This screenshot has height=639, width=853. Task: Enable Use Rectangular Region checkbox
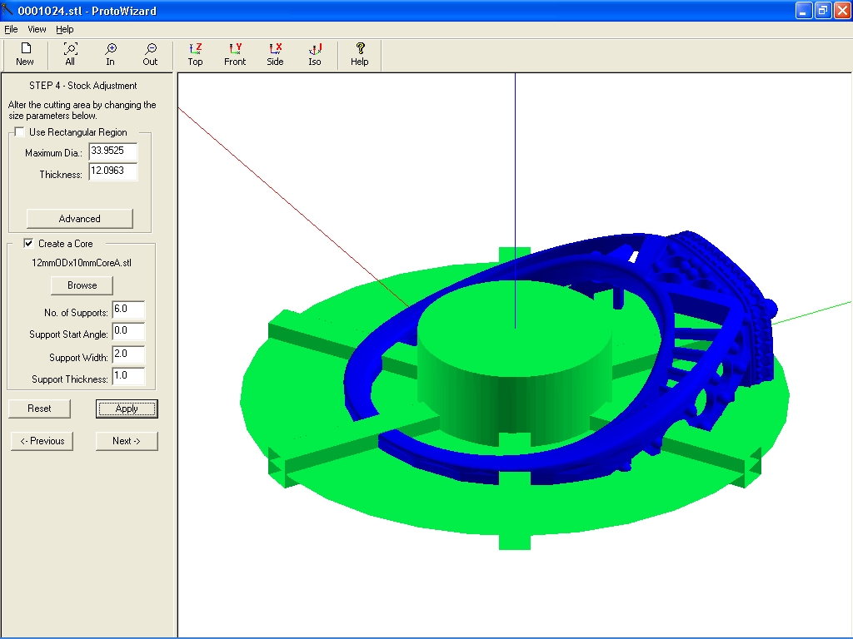[x=20, y=132]
